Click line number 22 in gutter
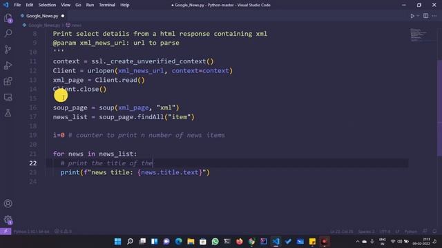This screenshot has height=248, width=442. click(33, 163)
